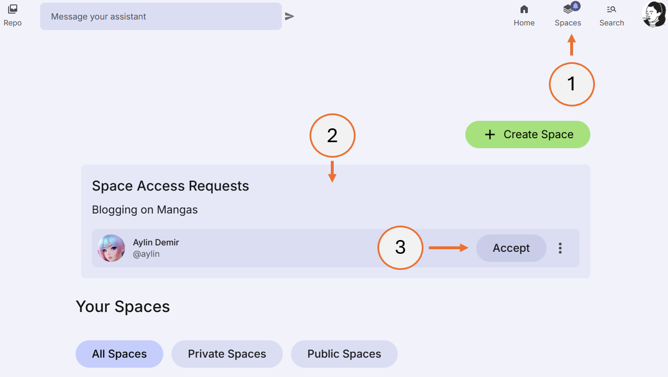Viewport: 668px width, 377px height.
Task: Click your profile avatar in the top-right corner
Action: point(654,14)
